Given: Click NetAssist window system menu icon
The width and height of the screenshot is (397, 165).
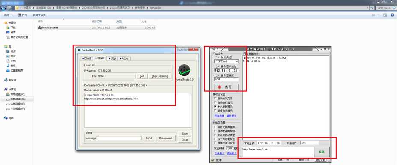Looking at the screenshot, I should pyautogui.click(x=214, y=49).
